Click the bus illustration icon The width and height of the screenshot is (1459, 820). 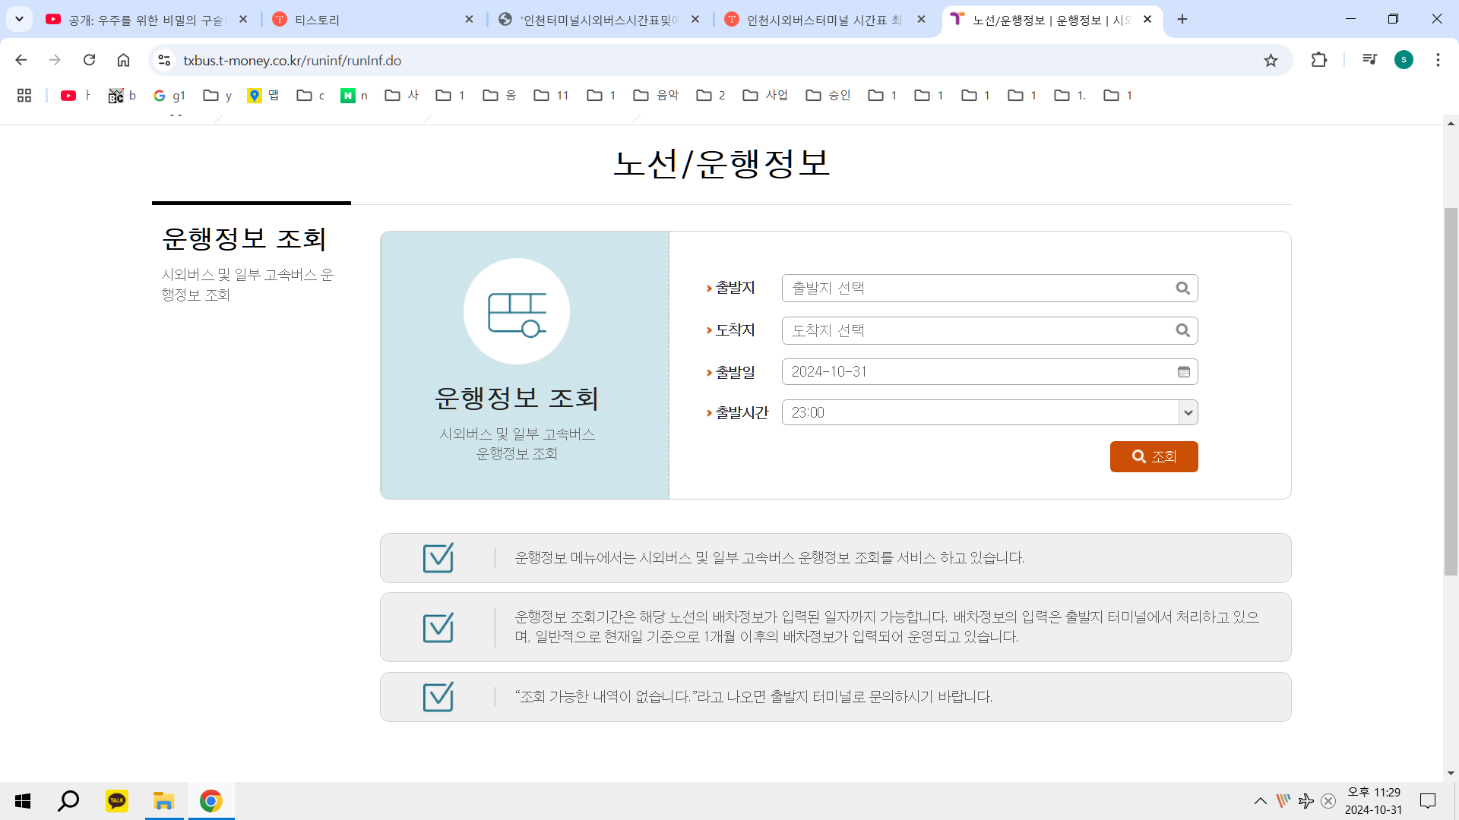click(x=517, y=312)
